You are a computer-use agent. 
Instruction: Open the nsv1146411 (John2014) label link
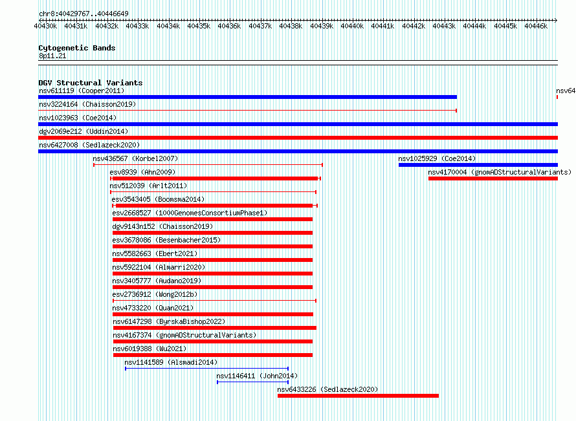point(257,376)
